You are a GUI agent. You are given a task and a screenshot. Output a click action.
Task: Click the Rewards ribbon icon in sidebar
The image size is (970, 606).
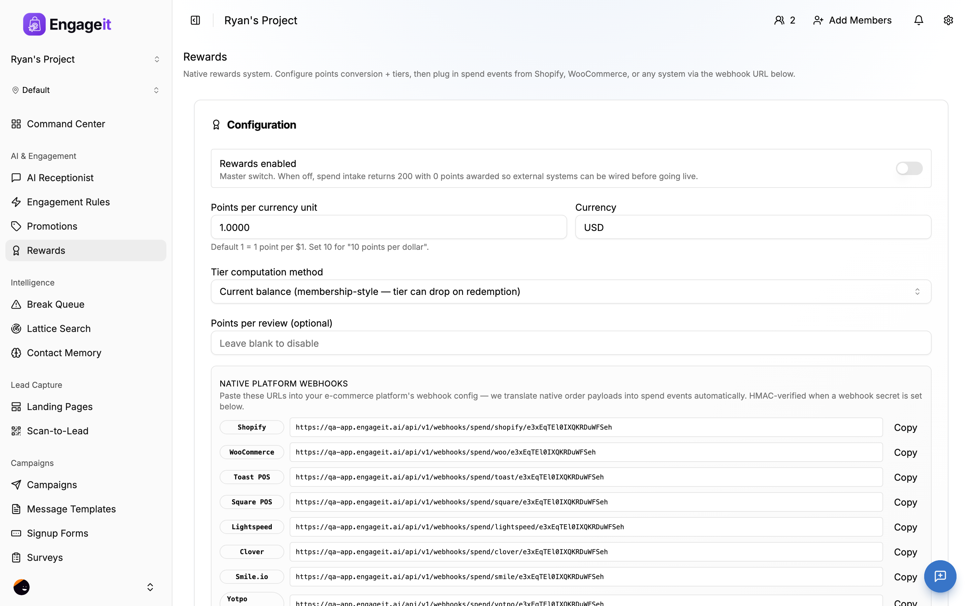pos(16,250)
